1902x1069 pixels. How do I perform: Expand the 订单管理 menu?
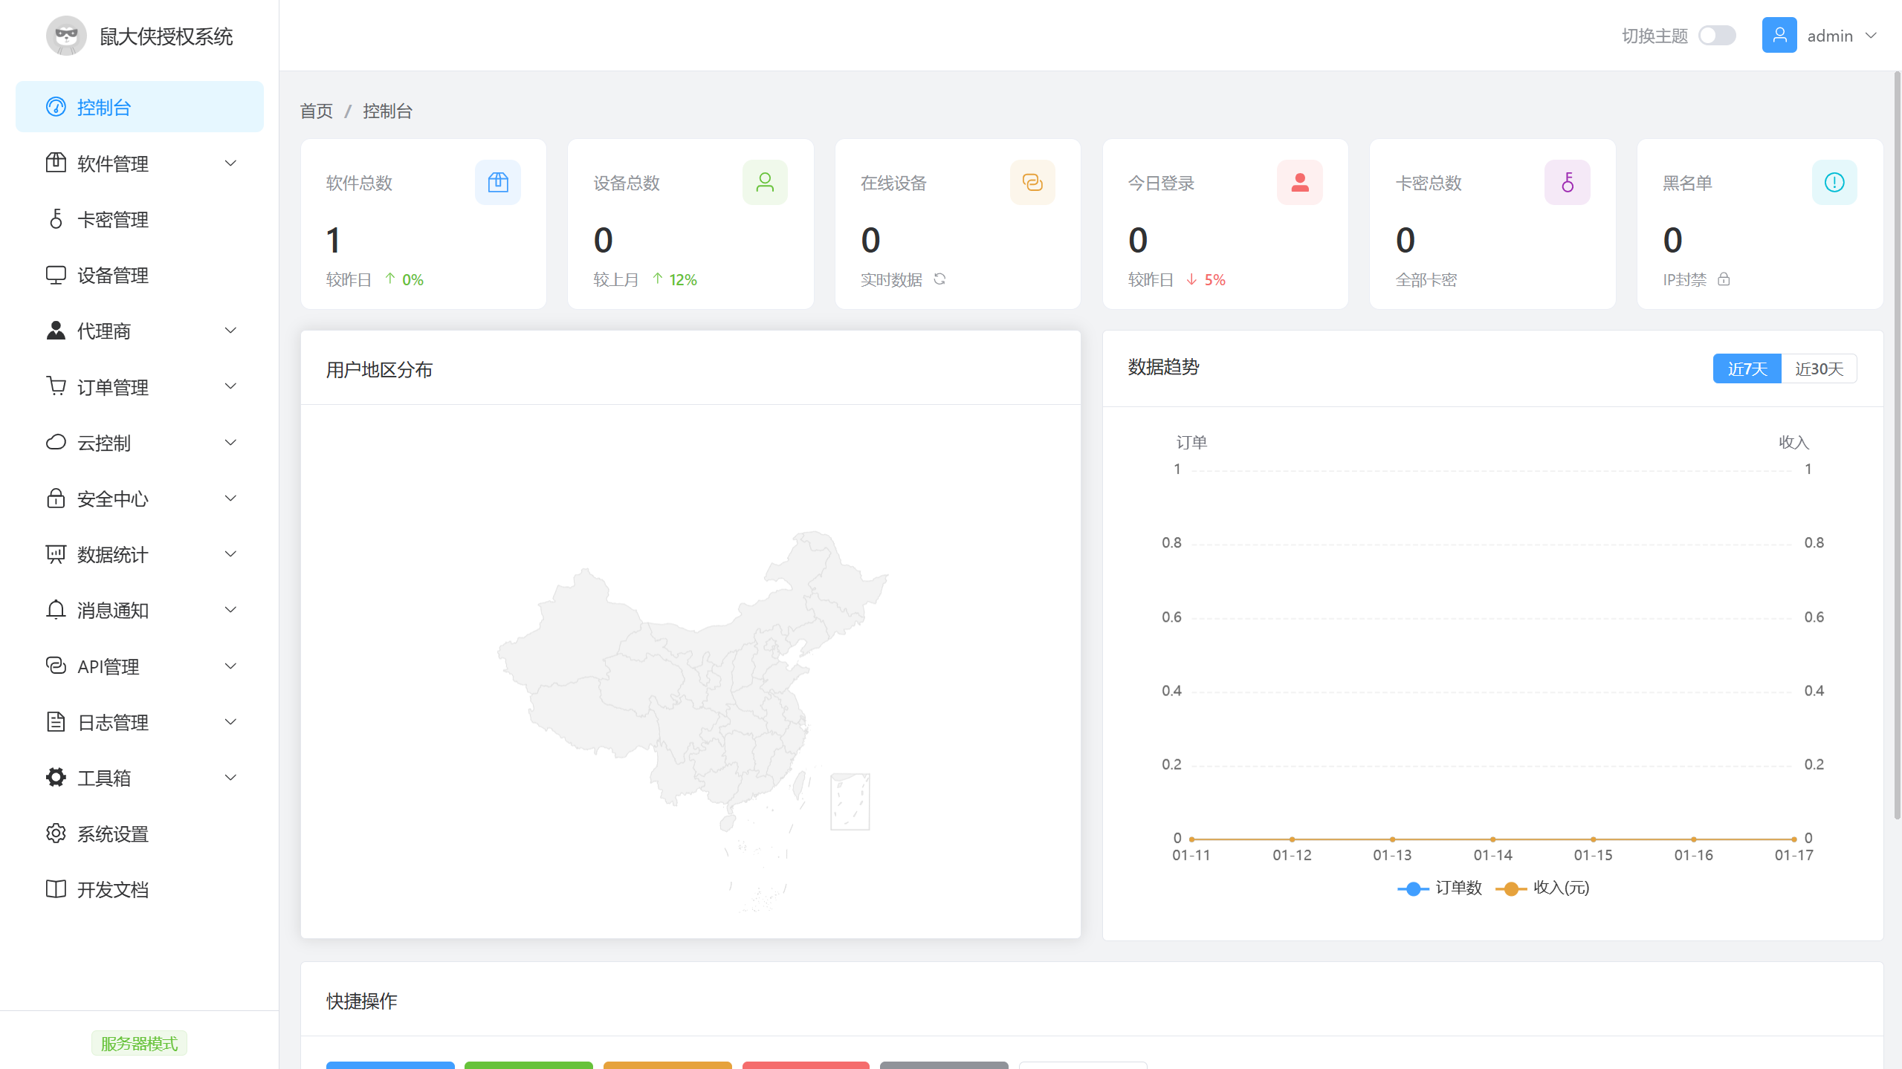pos(112,386)
